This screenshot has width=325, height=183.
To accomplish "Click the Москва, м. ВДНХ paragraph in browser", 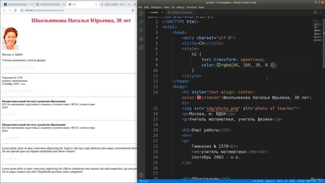I will pyautogui.click(x=12, y=54).
